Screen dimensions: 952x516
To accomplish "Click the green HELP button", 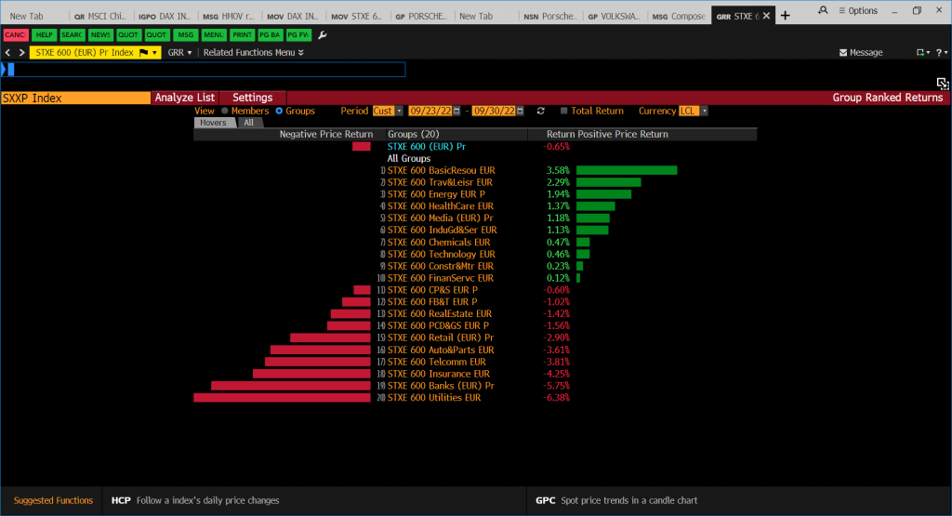I will [45, 35].
